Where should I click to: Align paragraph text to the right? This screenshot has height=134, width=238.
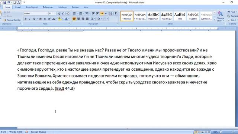click(x=83, y=19)
